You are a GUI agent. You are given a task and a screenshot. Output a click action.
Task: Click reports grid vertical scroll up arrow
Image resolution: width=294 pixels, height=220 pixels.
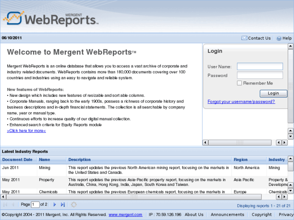[x=290, y=159]
